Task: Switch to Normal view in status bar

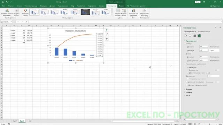Action: point(190,124)
